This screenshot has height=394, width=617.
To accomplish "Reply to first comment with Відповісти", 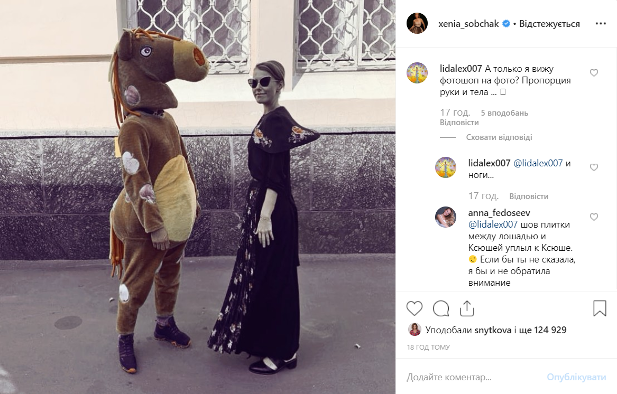I will tap(459, 123).
